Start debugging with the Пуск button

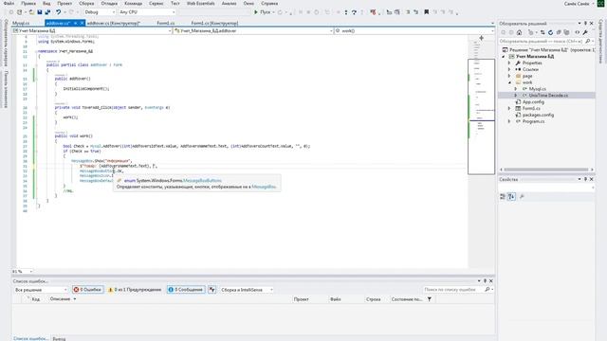pos(263,12)
